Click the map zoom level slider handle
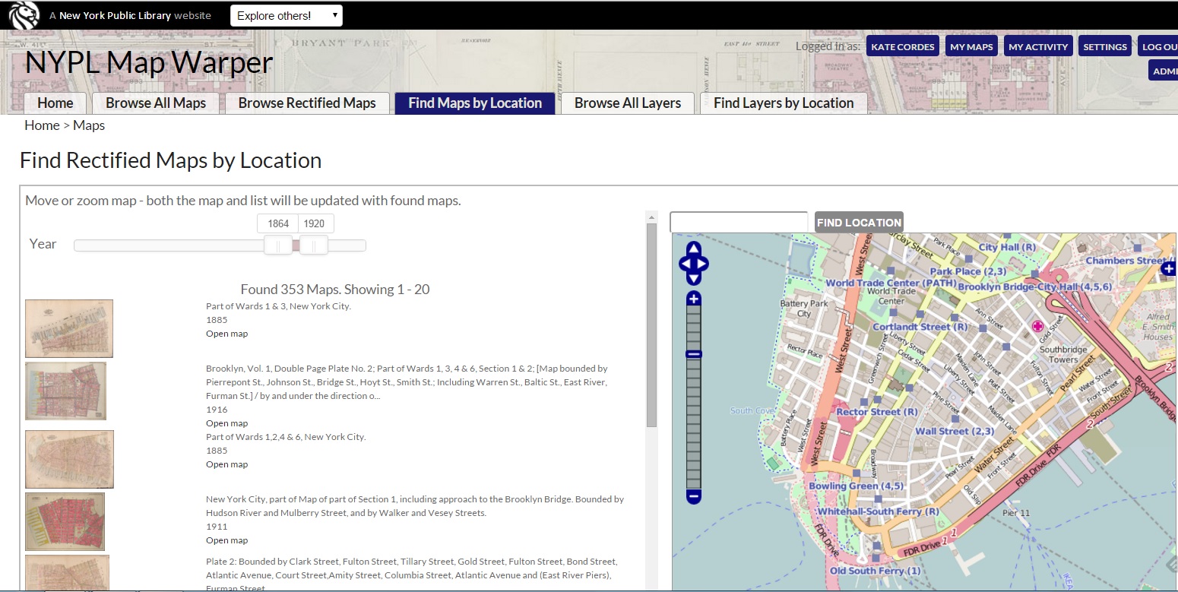This screenshot has width=1178, height=592. click(x=693, y=354)
